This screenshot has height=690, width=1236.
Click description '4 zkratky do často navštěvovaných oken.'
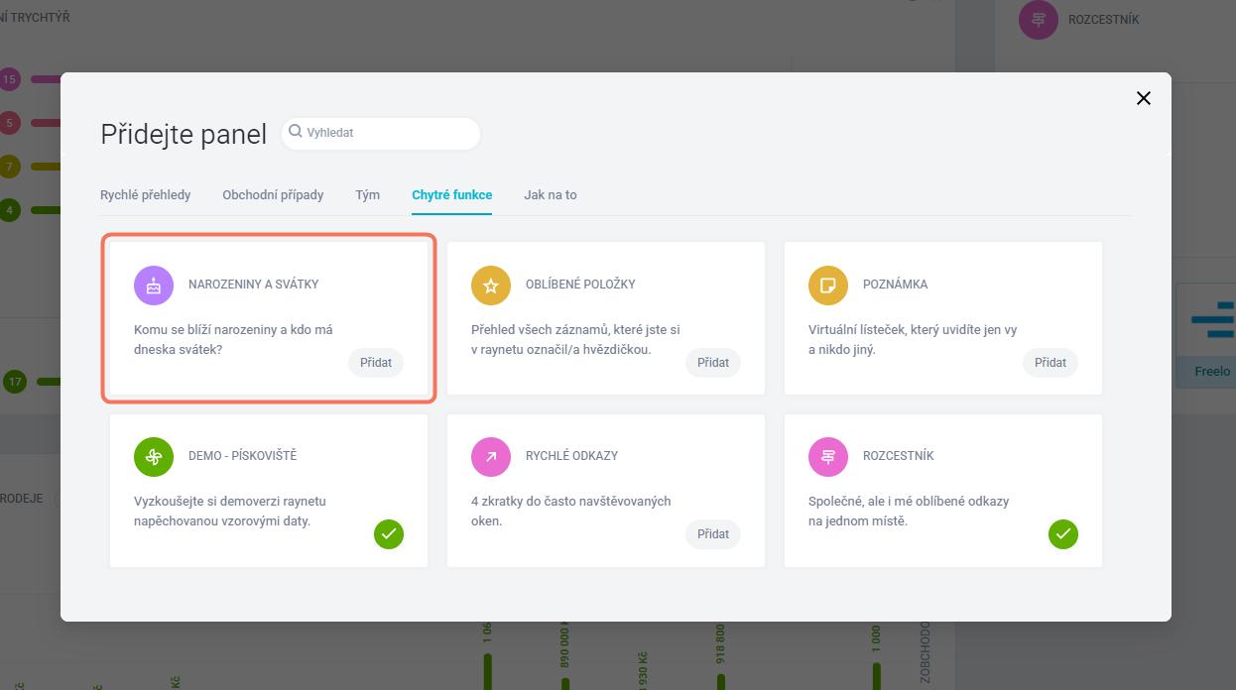click(x=571, y=512)
